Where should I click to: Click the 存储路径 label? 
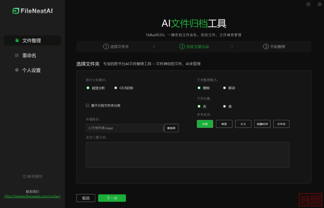[x=93, y=119]
